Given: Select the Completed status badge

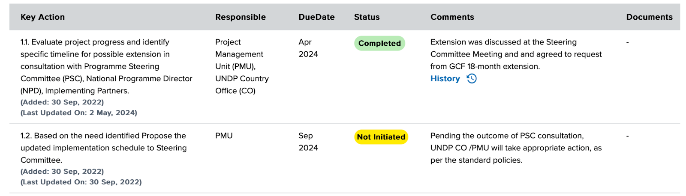Looking at the screenshot, I should 379,43.
